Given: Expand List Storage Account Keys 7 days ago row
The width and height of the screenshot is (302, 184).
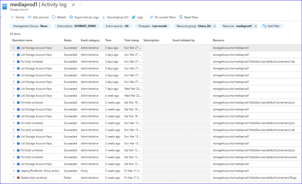Looking at the screenshot, I should 14,89.
